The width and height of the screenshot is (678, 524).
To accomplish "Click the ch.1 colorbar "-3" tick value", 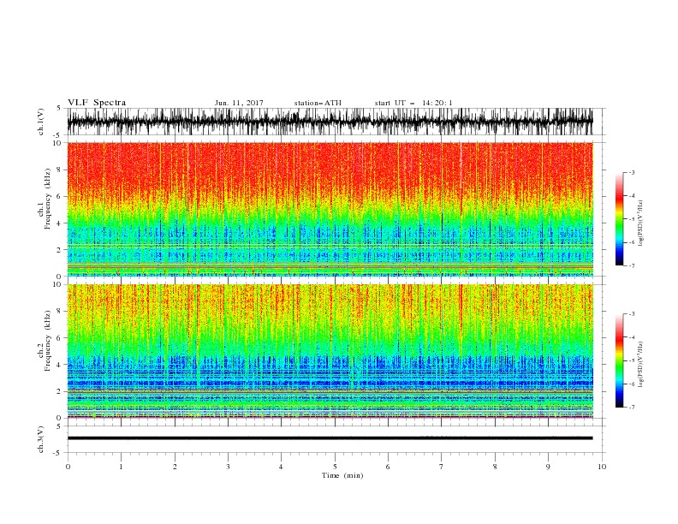I will pyautogui.click(x=632, y=172).
